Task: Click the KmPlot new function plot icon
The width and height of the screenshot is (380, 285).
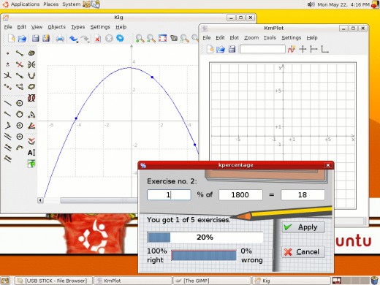Action: [292, 49]
